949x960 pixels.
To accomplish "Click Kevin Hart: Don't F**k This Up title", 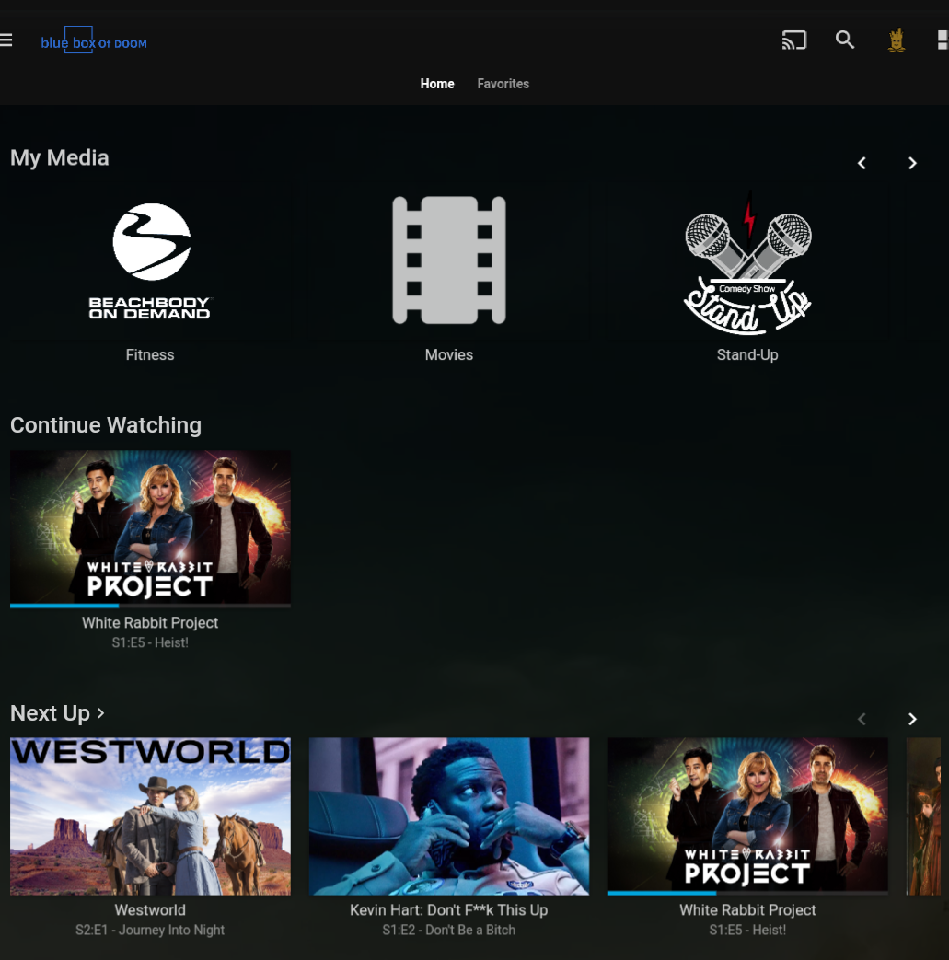I will [449, 909].
